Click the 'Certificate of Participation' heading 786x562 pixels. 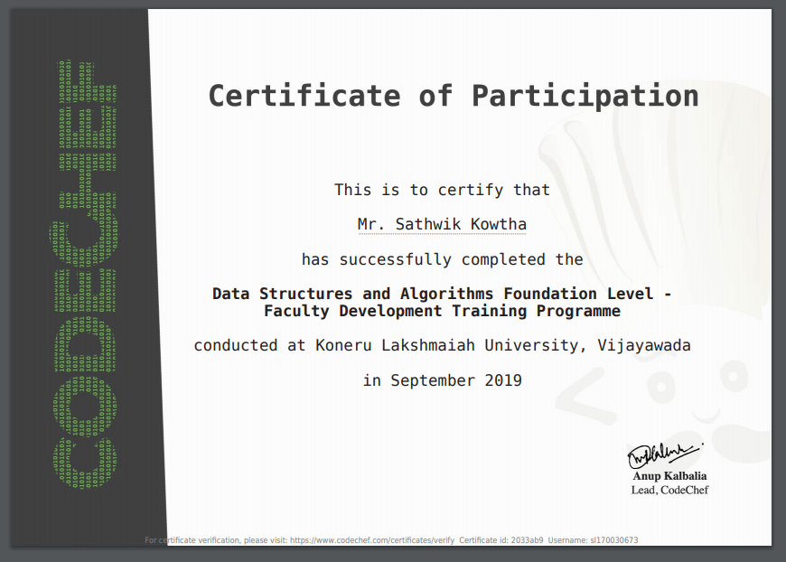454,96
